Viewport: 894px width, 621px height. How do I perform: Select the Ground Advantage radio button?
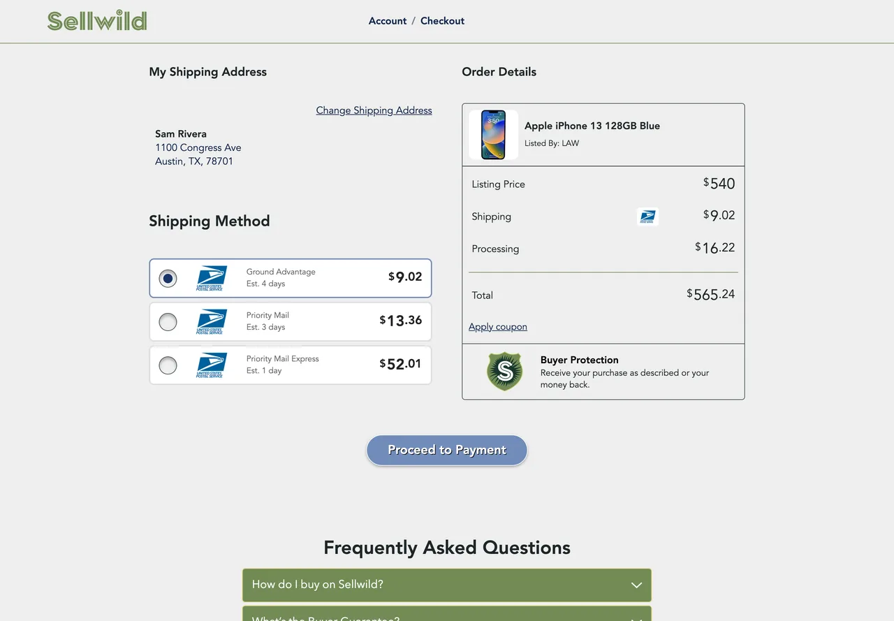pyautogui.click(x=168, y=278)
